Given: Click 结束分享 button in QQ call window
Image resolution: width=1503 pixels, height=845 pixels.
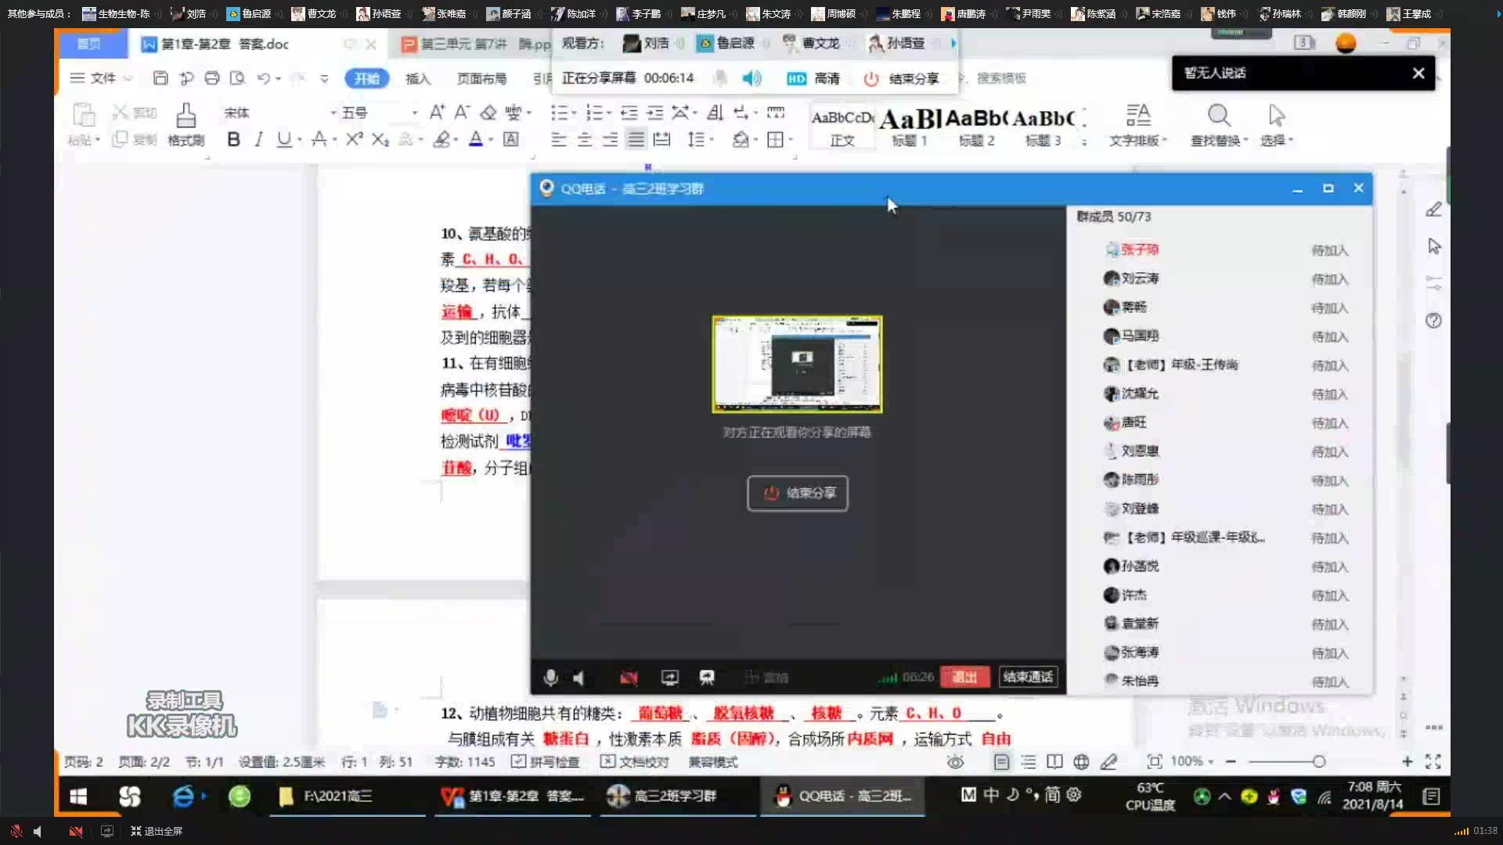Looking at the screenshot, I should click(798, 493).
